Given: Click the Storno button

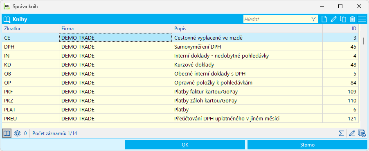Looking at the screenshot, I should tap(307, 145).
